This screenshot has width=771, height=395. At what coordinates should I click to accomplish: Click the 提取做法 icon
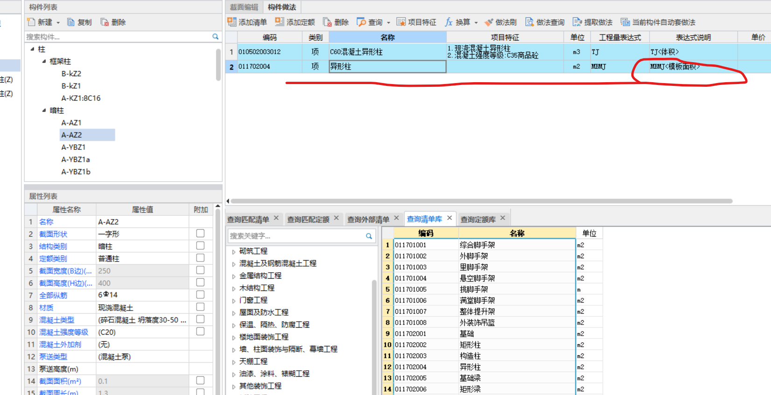(577, 22)
